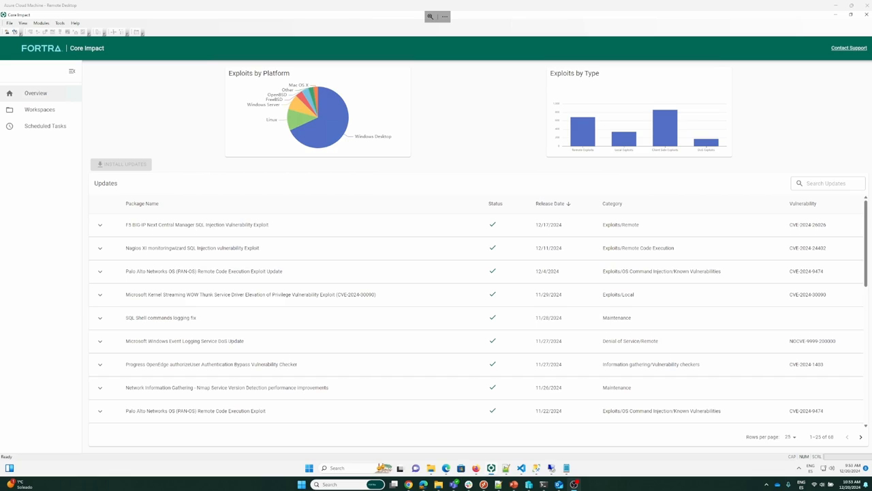Click the Denial of Service/Remote category cell
This screenshot has width=872, height=491.
tap(630, 341)
